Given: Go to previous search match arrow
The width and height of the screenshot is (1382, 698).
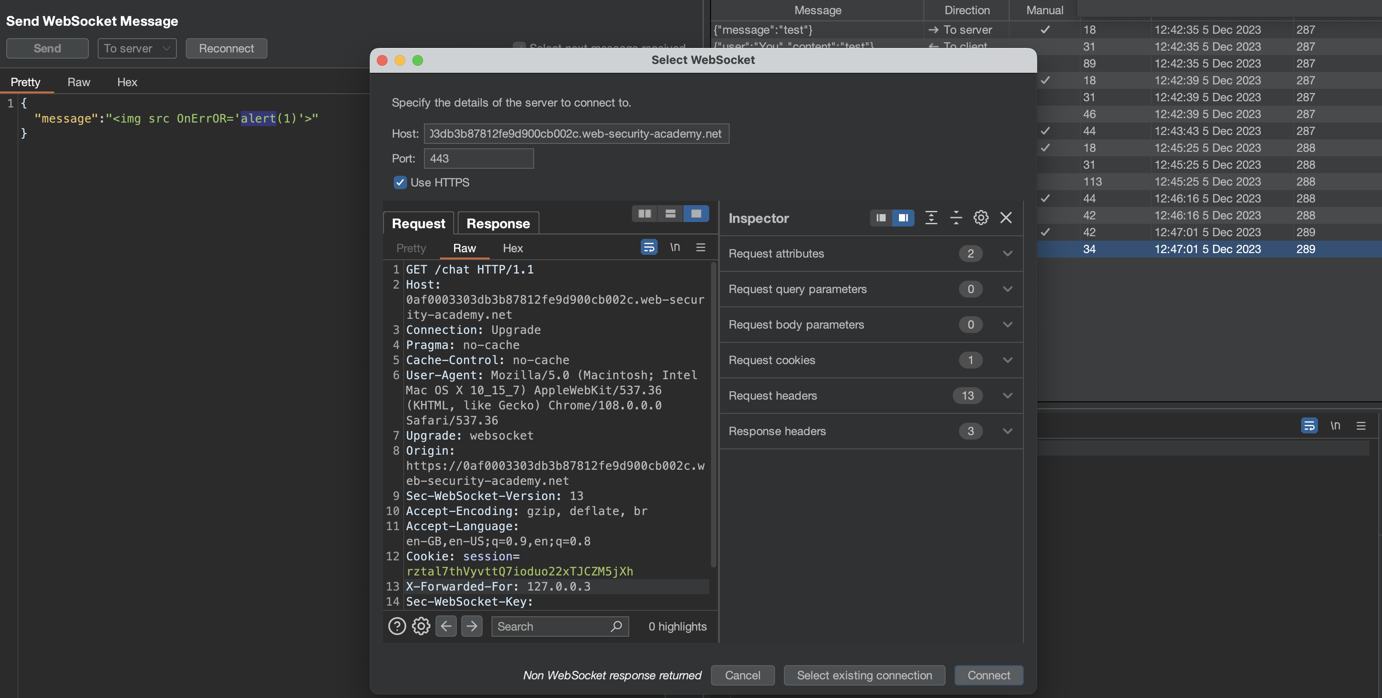Looking at the screenshot, I should point(446,626).
